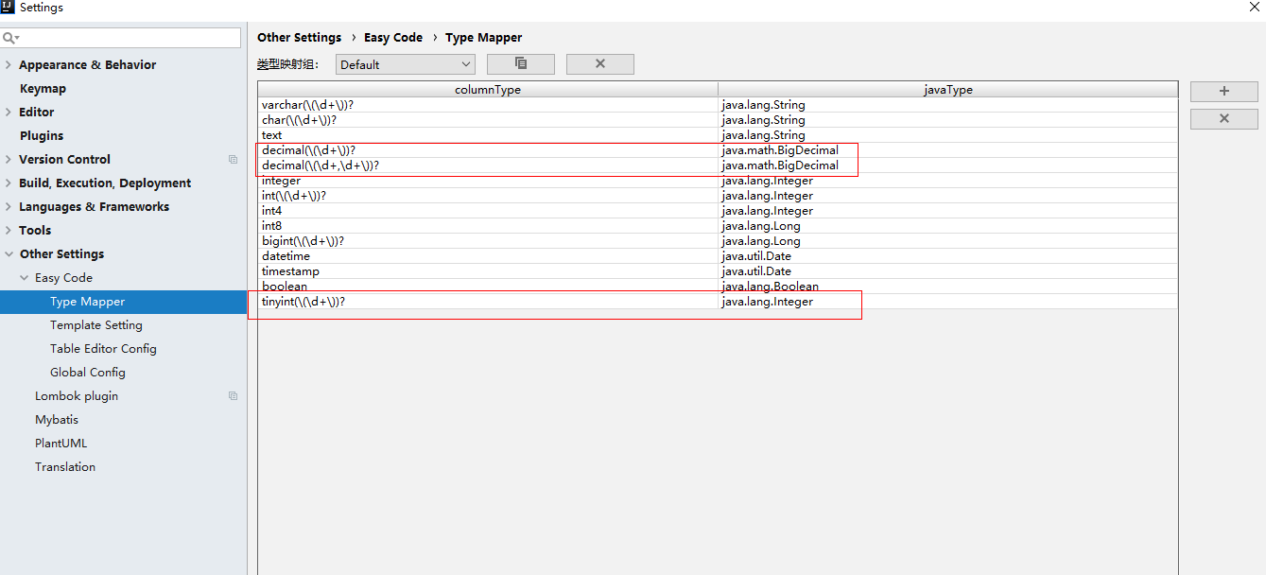Open the Global Config page
Image resolution: width=1266 pixels, height=575 pixels.
tap(88, 372)
